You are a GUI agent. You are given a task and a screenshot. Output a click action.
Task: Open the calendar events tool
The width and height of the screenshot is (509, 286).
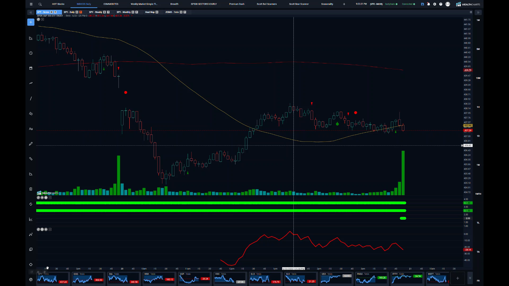(31, 68)
